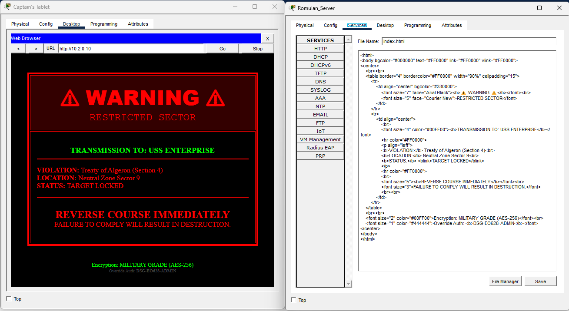Screen dimensions: 569x311
Task: Select AAA service
Action: click(x=320, y=98)
